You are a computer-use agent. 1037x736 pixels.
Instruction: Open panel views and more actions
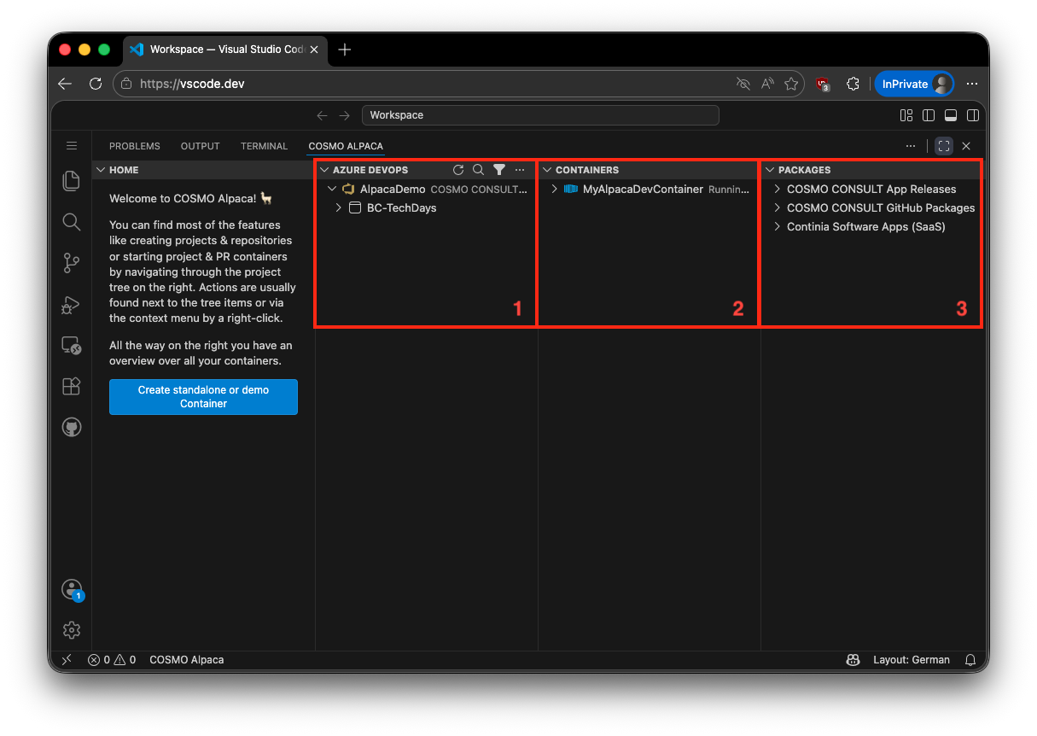tap(911, 146)
